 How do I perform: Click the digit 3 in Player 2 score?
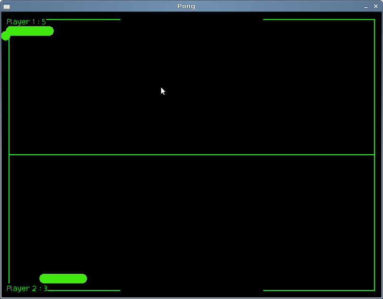[46, 289]
